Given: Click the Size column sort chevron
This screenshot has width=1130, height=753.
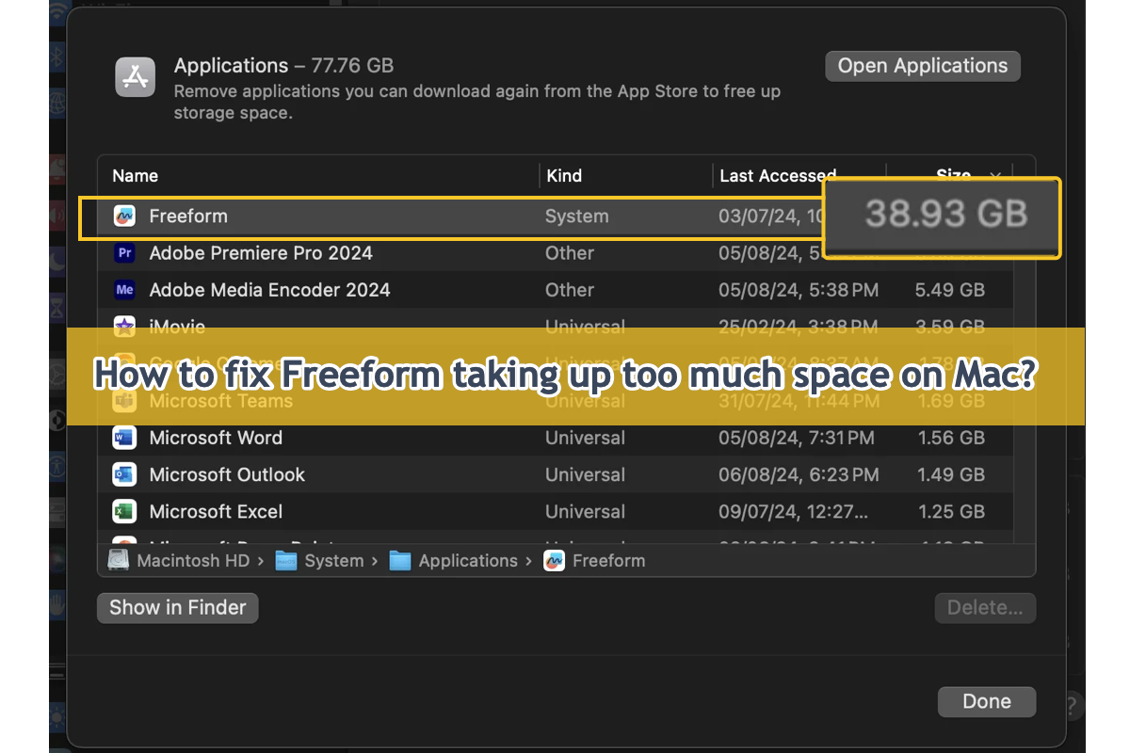Looking at the screenshot, I should 995,176.
